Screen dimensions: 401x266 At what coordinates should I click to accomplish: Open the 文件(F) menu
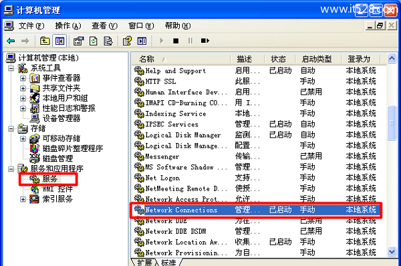click(31, 26)
